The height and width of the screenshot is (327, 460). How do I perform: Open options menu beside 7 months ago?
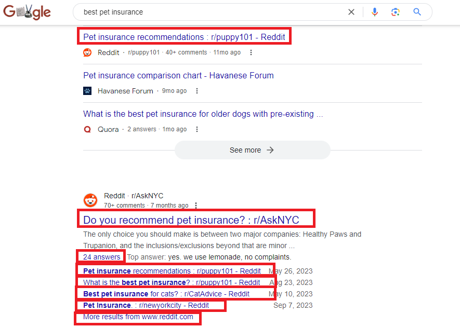[x=195, y=206]
